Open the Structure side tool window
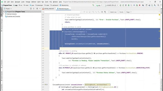163x91 pixels. coord(2,64)
